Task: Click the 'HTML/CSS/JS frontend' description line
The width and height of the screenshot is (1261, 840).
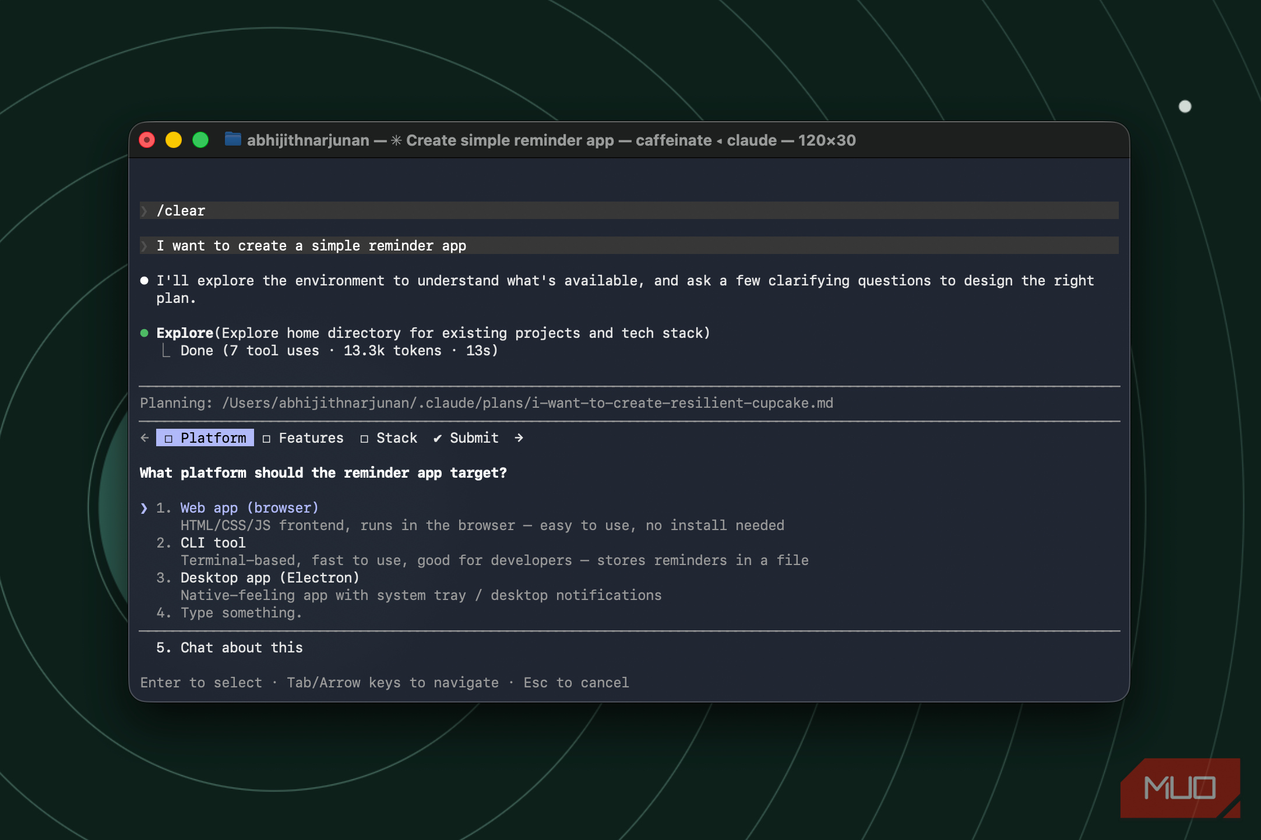Action: 482,525
